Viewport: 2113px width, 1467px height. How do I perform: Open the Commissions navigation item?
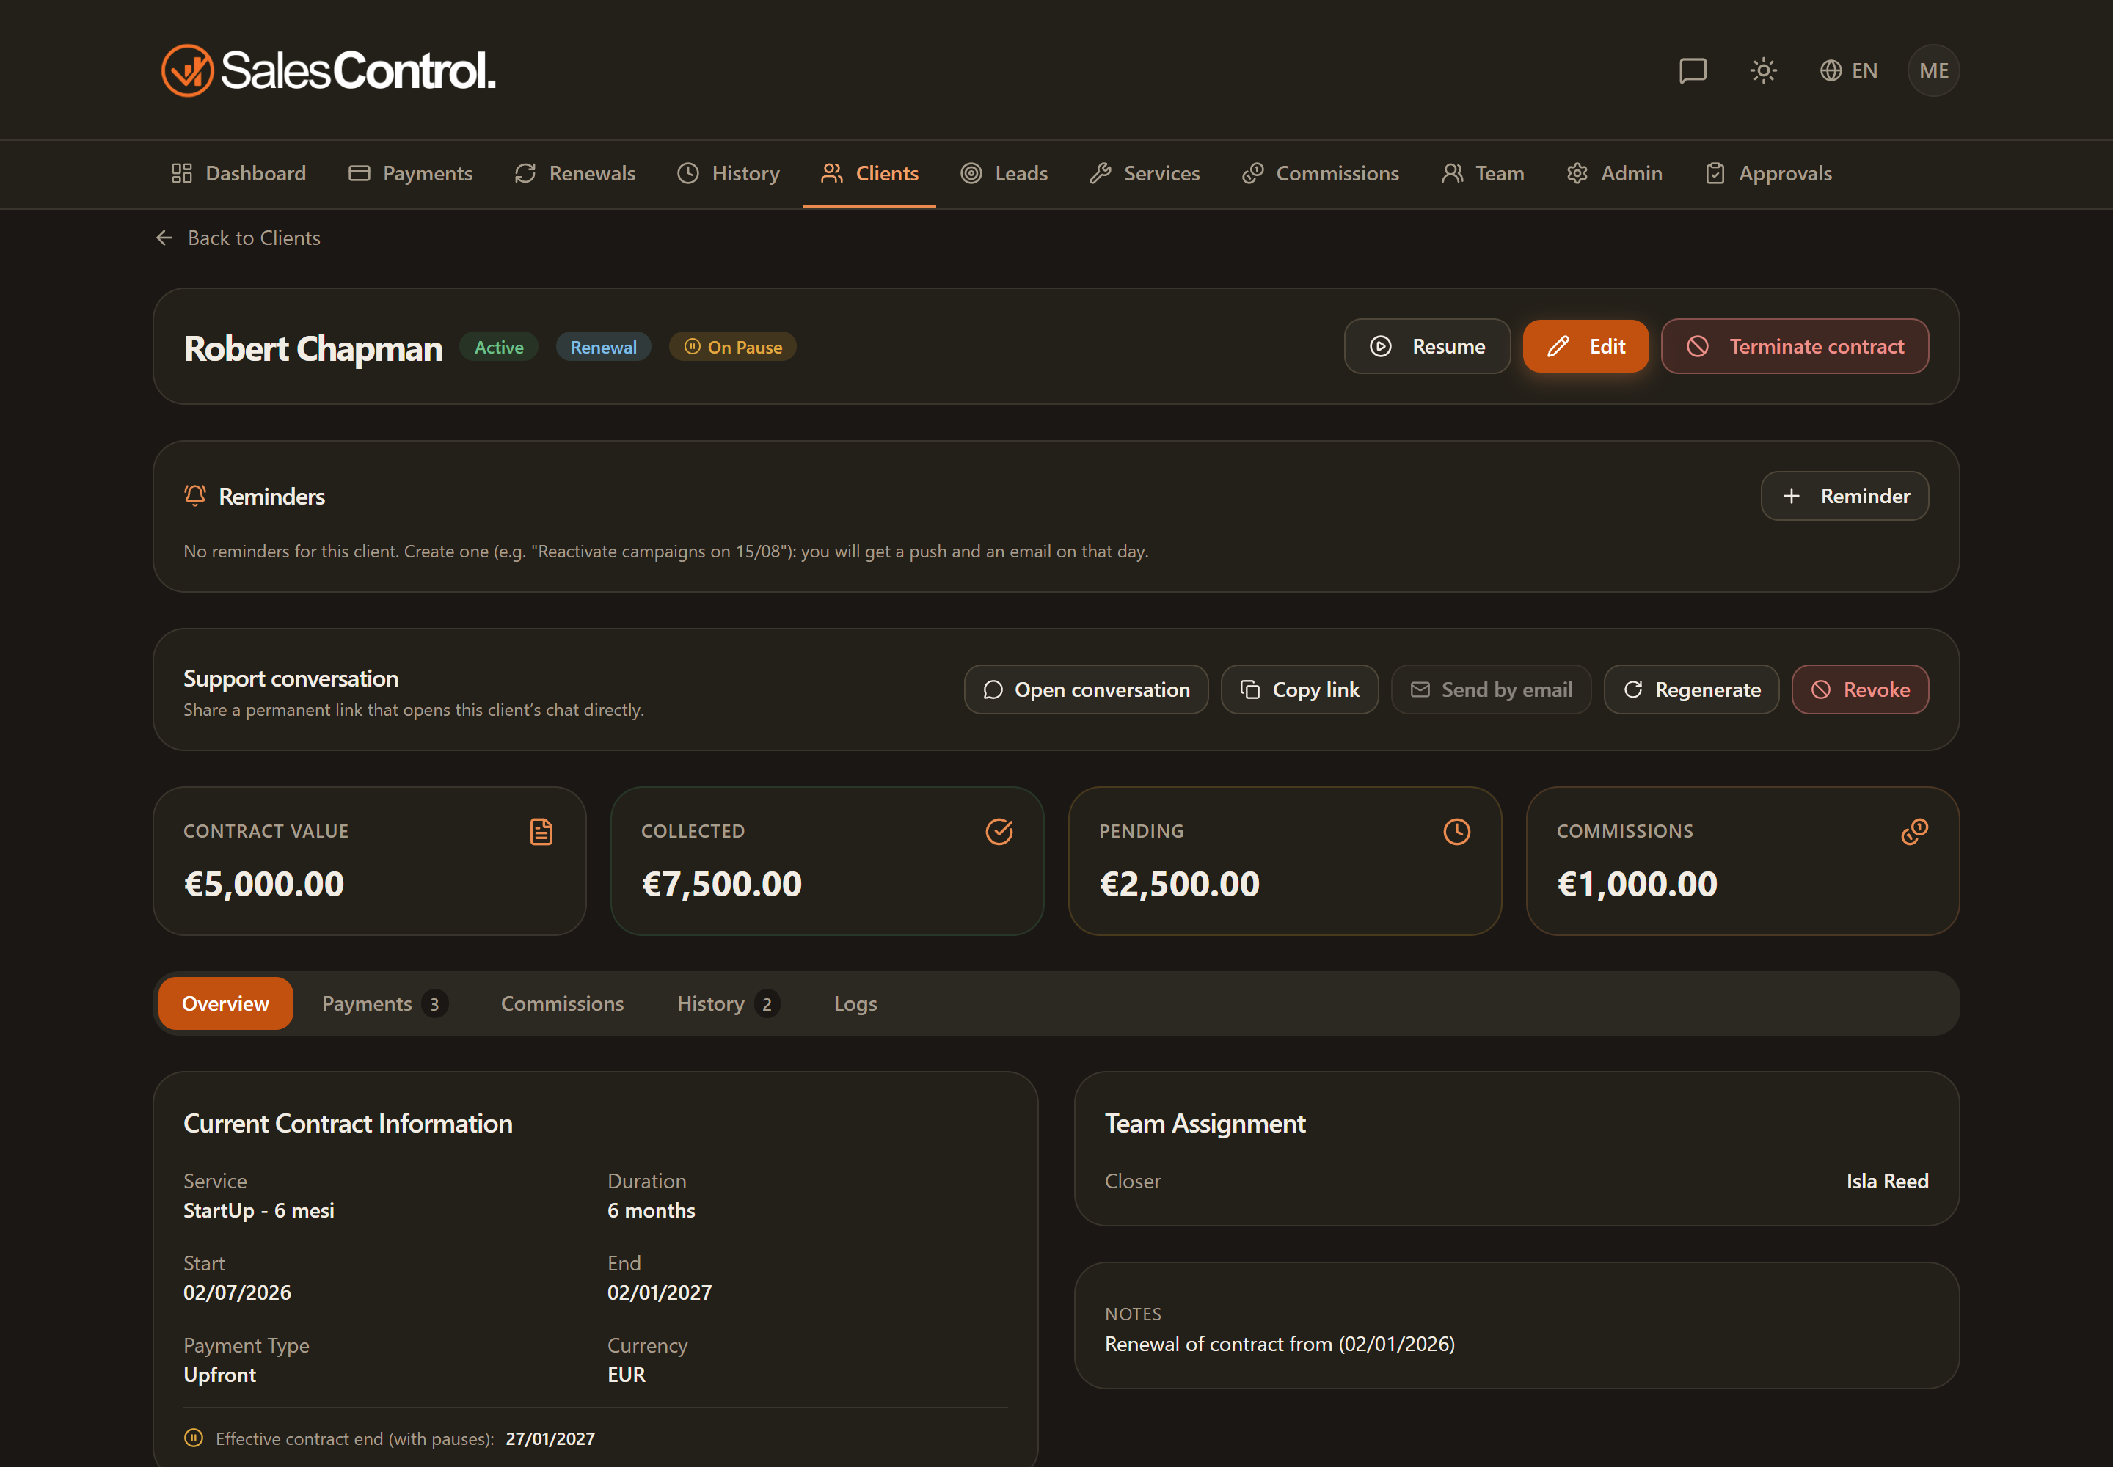[1319, 174]
